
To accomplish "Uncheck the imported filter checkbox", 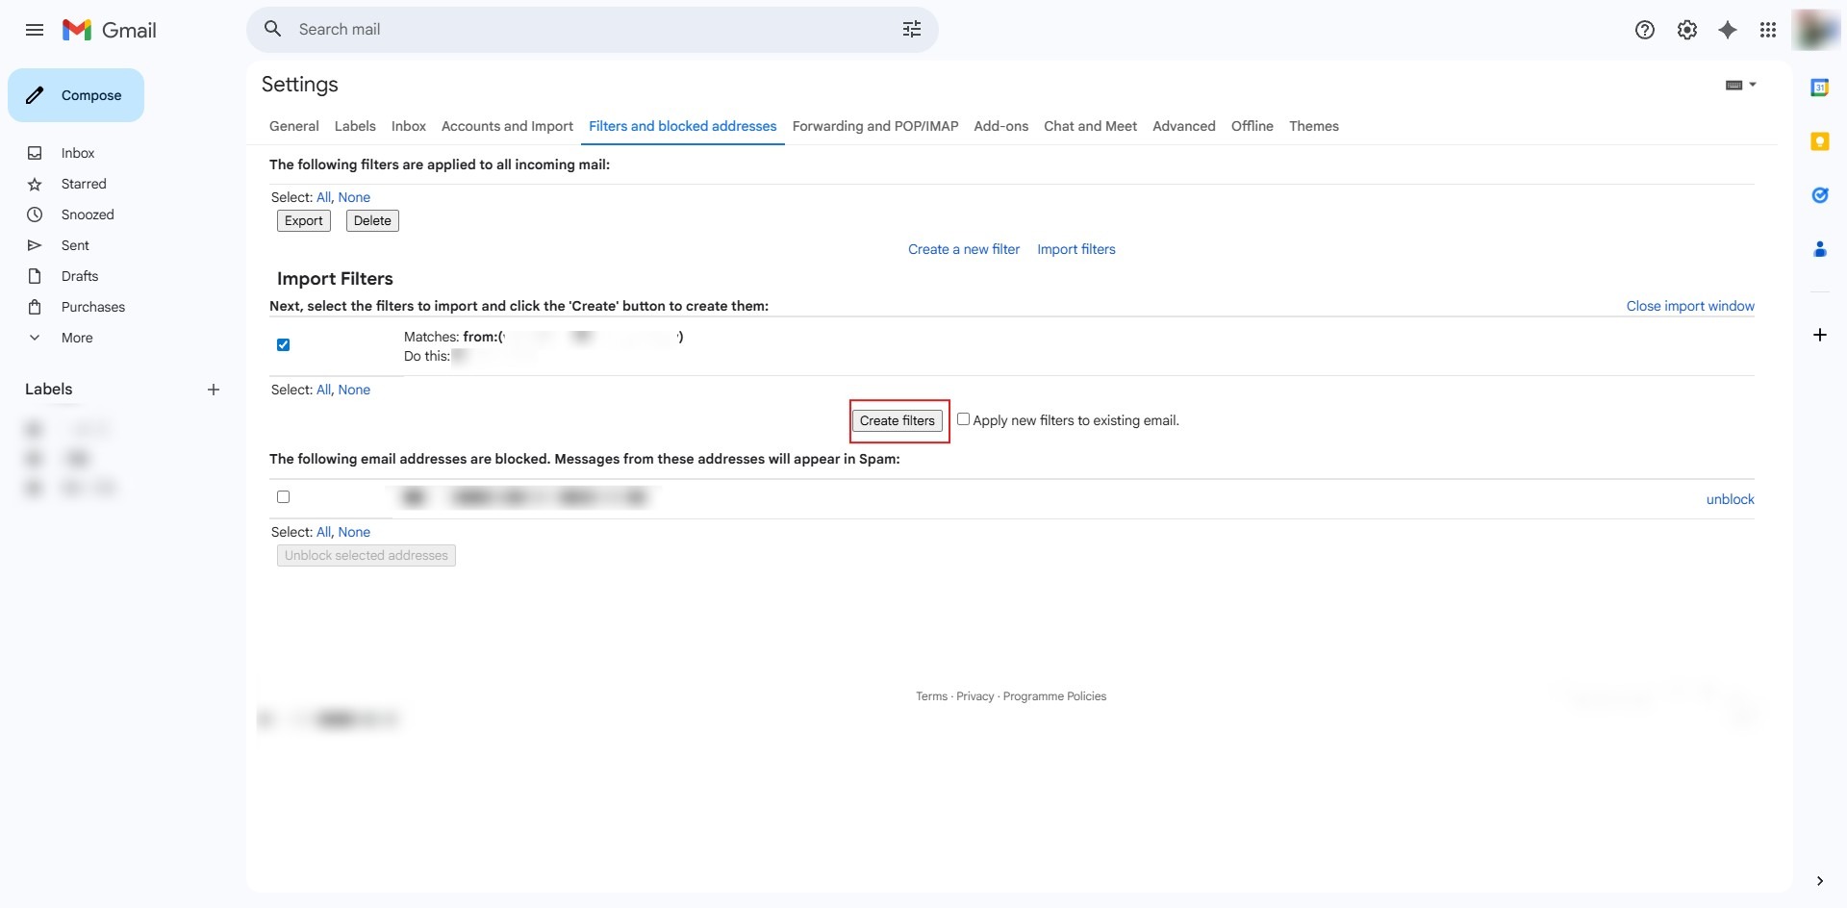I will coord(283,344).
